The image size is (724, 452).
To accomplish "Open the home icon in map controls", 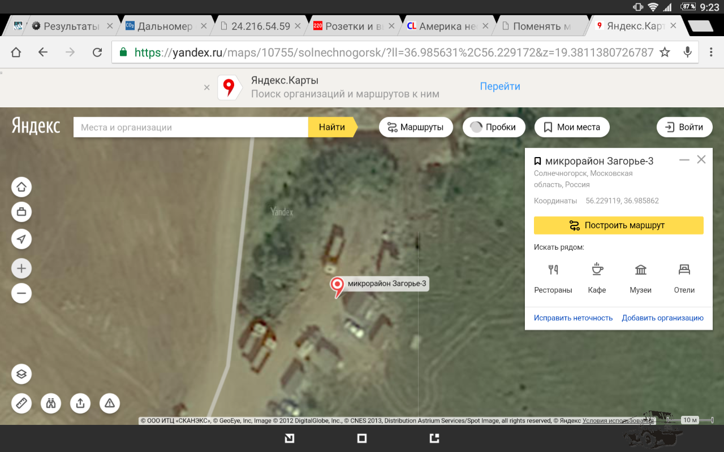I will point(21,187).
